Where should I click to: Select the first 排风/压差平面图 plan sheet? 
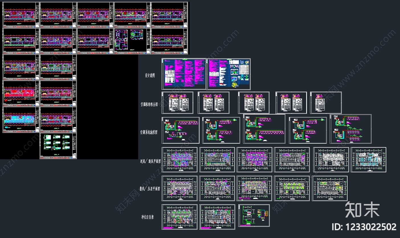click(x=179, y=188)
